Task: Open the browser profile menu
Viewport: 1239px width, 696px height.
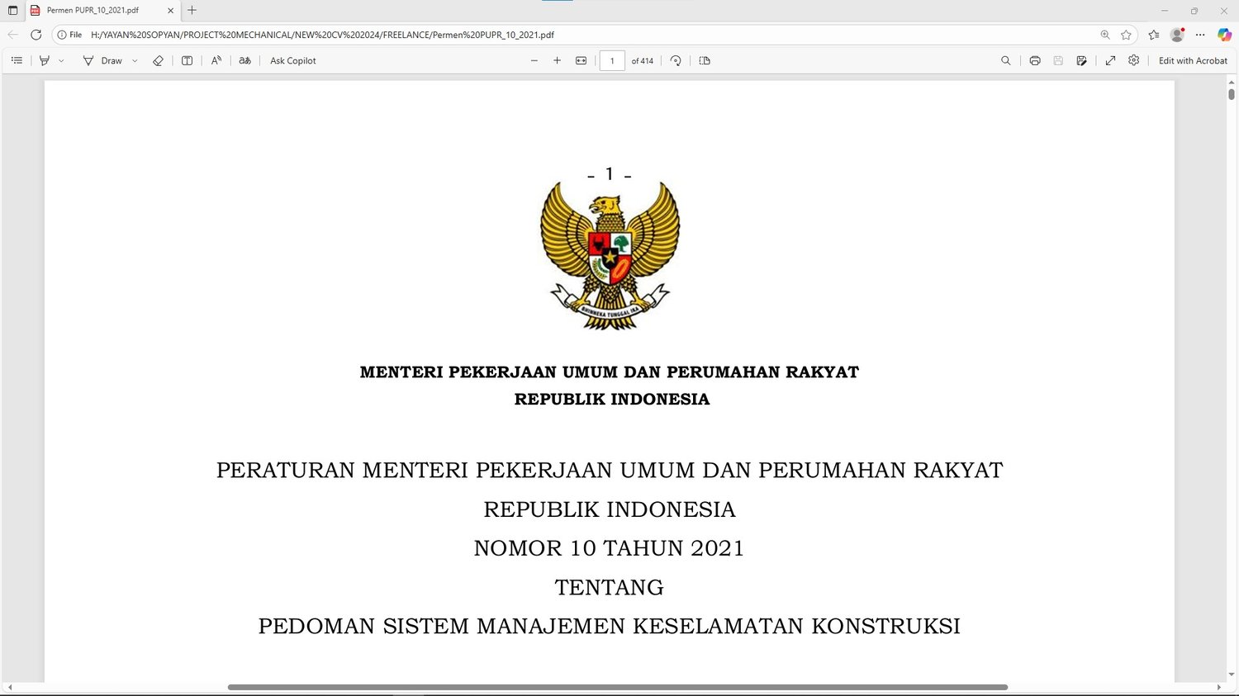Action: pos(1177,35)
